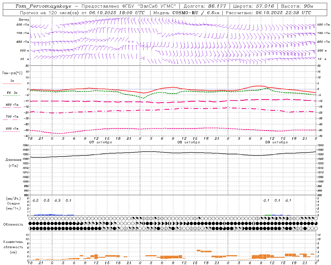Click the 'Давление' pressure panel label

(x=13, y=160)
